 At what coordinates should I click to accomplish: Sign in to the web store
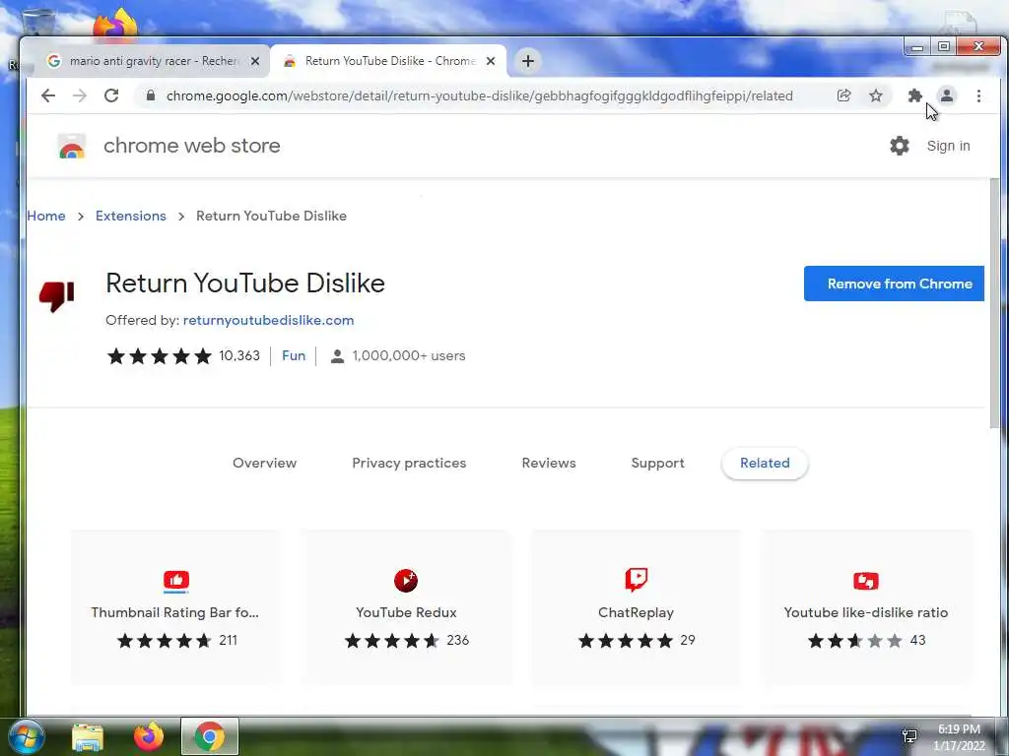click(948, 146)
